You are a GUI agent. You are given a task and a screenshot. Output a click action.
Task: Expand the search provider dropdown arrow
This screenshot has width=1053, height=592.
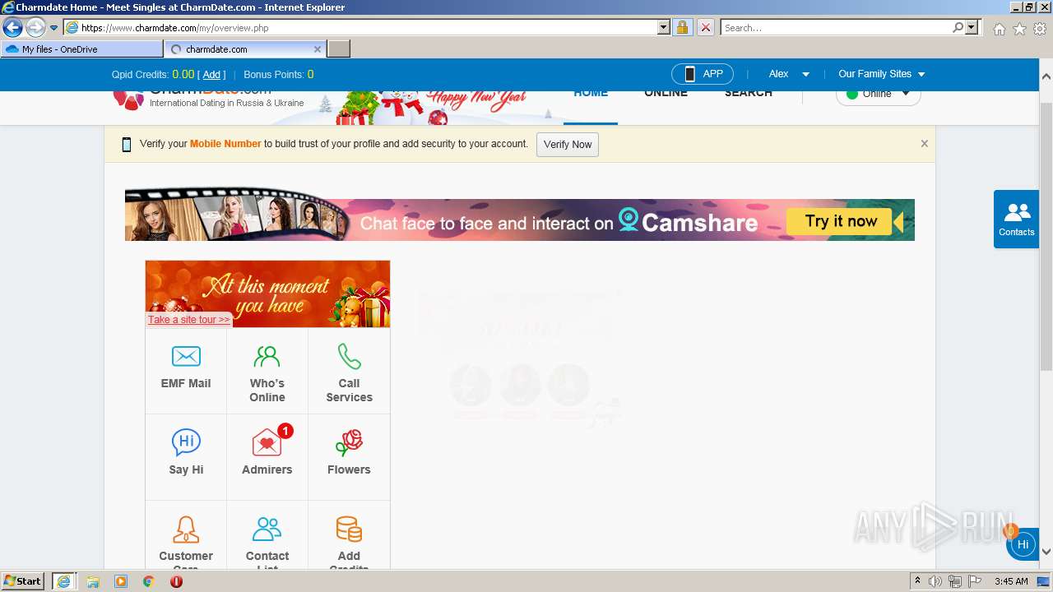(972, 27)
